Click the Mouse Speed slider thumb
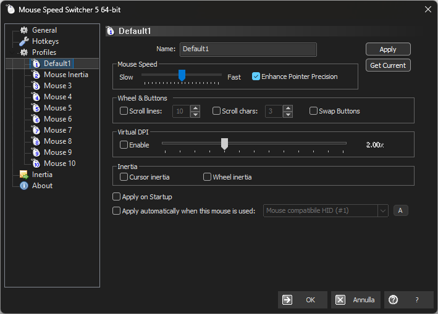438x314 pixels. 182,76
